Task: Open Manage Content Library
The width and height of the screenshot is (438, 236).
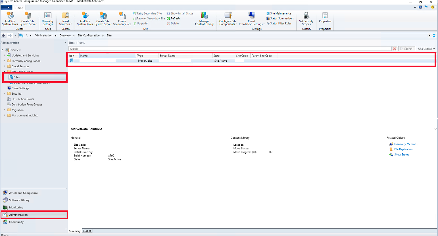Action: pos(204,18)
